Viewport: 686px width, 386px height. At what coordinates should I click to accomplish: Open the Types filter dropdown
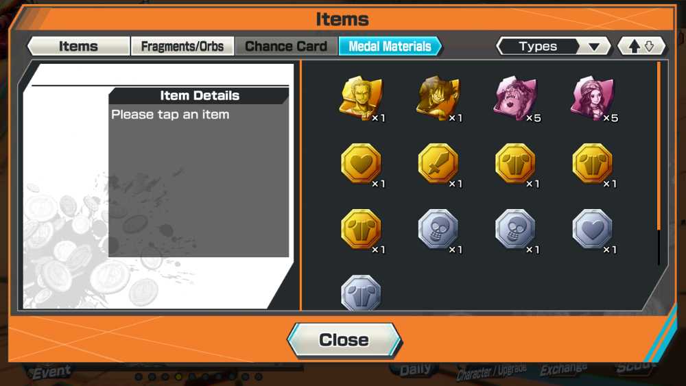(554, 47)
